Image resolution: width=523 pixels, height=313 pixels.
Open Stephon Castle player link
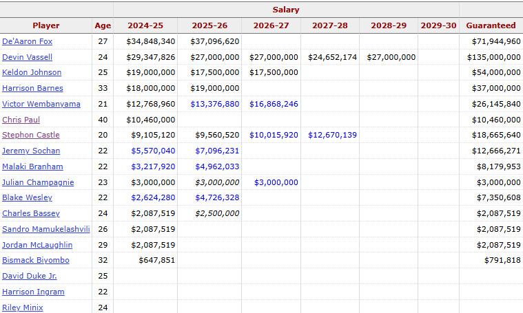(31, 135)
